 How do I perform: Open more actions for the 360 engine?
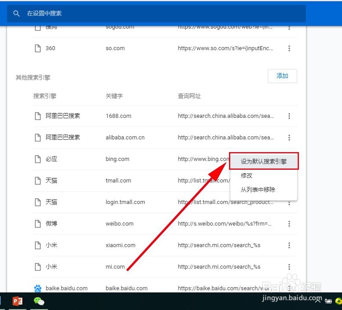click(x=289, y=48)
